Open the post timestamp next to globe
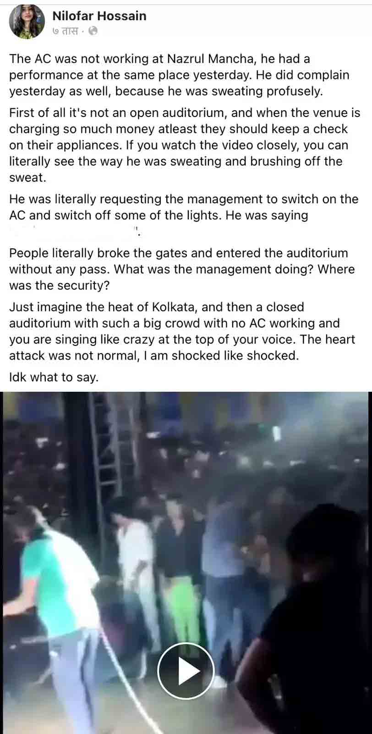The height and width of the screenshot is (734, 372). tap(65, 31)
